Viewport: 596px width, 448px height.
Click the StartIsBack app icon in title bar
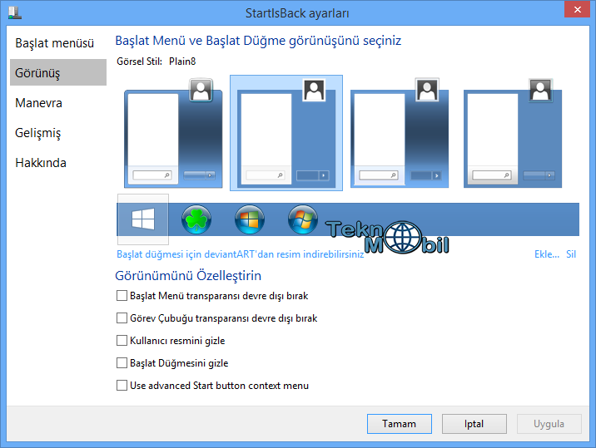(14, 12)
